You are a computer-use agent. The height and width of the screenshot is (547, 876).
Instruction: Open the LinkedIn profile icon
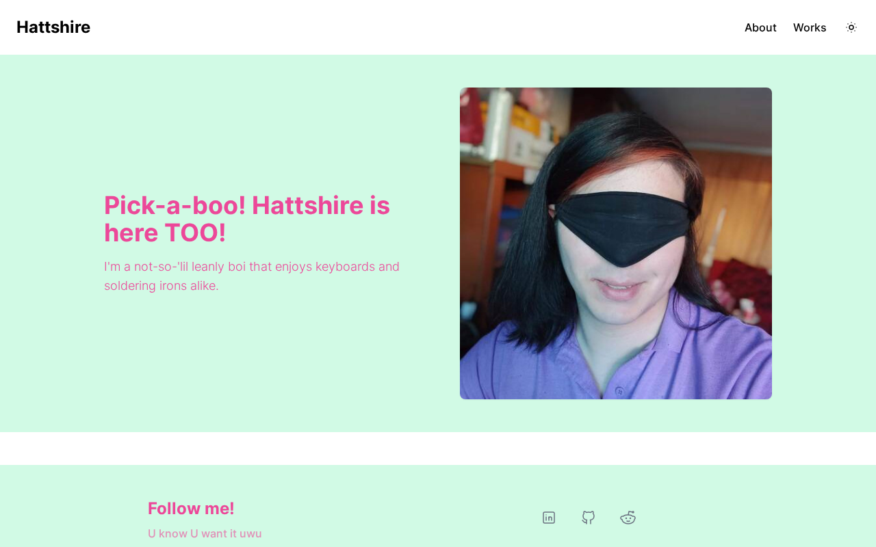click(549, 518)
